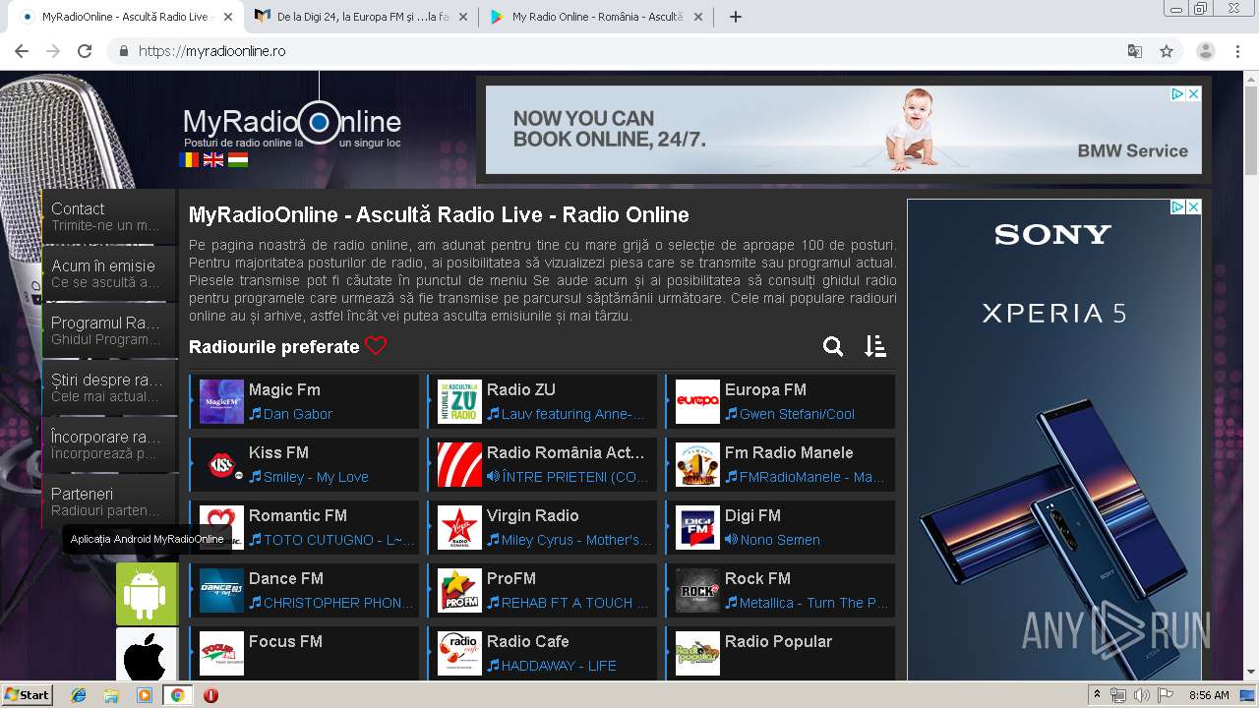
Task: Open the Android app icon
Action: [147, 594]
